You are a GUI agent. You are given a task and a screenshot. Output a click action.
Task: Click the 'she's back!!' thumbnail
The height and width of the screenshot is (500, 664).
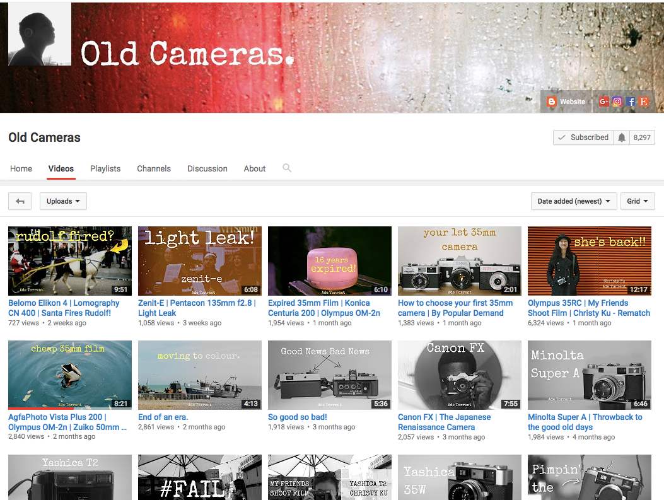590,261
